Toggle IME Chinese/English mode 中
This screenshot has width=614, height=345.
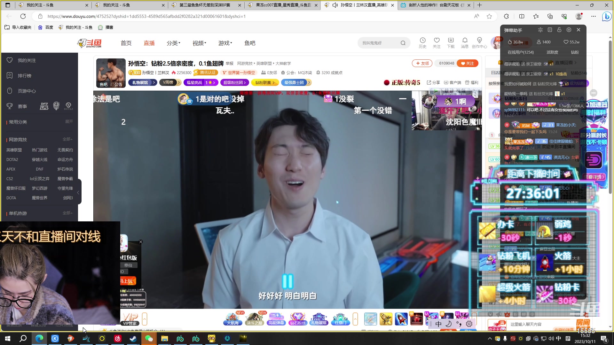click(x=438, y=324)
